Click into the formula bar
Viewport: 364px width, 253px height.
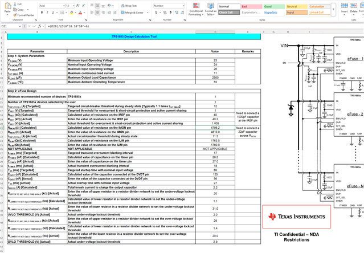[x=205, y=26]
